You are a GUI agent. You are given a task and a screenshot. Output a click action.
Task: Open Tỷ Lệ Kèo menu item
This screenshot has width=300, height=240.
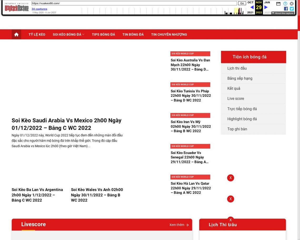coord(37,34)
